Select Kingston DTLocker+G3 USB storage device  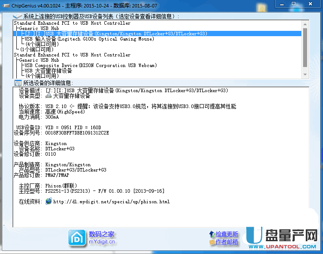pyautogui.click(x=116, y=34)
